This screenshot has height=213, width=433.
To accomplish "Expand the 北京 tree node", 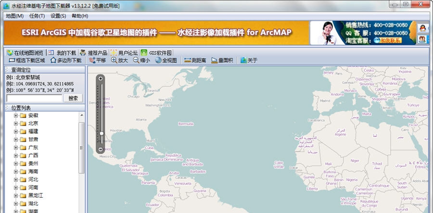I will [x=16, y=124].
